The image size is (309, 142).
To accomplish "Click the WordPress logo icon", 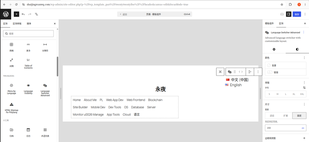I will (x=6, y=14).
